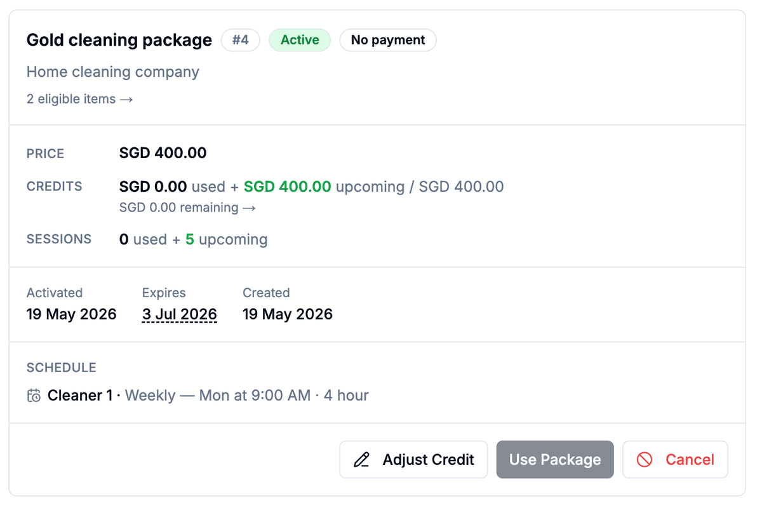
Task: Click the green 5 upcoming sessions text
Action: coord(227,239)
